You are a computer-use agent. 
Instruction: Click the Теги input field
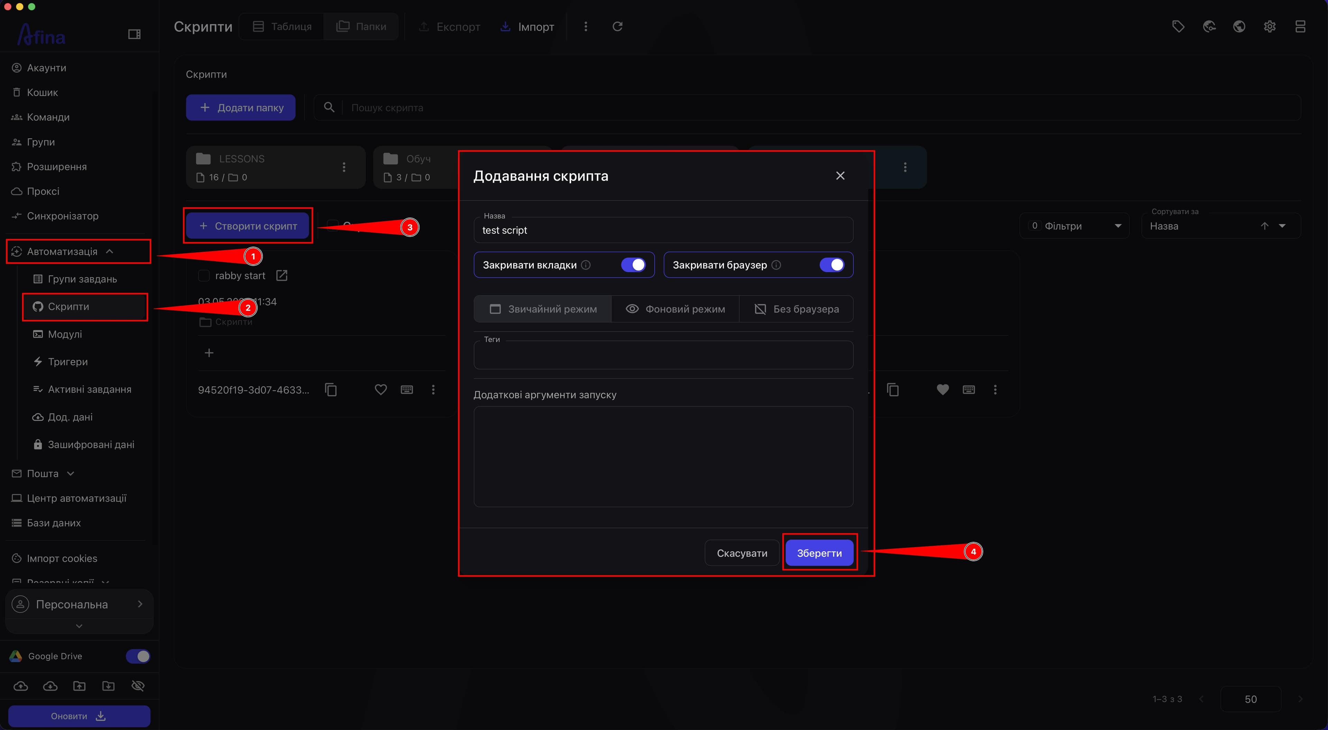tap(664, 355)
